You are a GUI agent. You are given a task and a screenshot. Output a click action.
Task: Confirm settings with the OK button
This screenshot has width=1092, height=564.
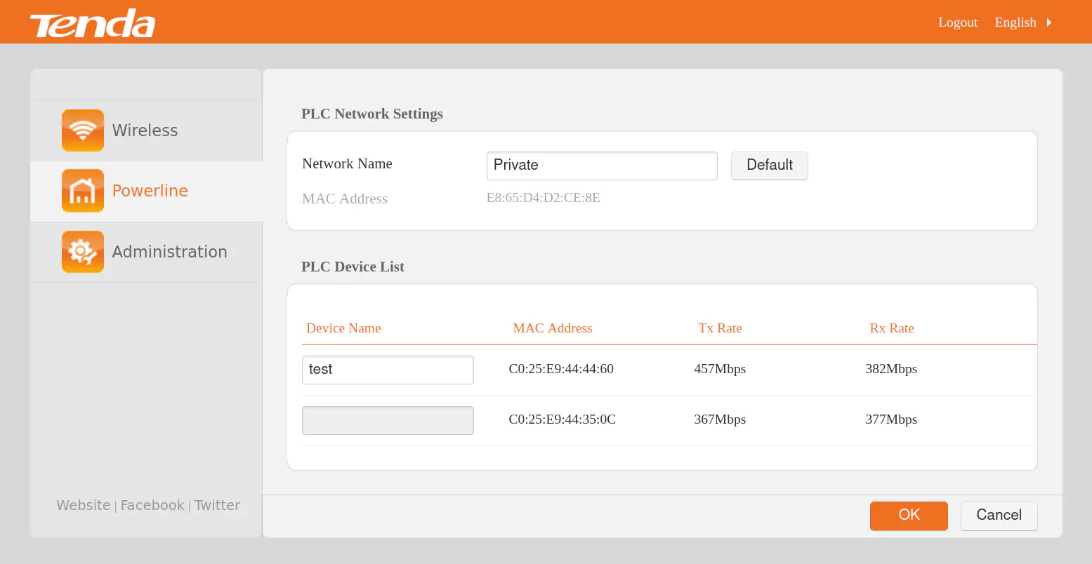[908, 516]
